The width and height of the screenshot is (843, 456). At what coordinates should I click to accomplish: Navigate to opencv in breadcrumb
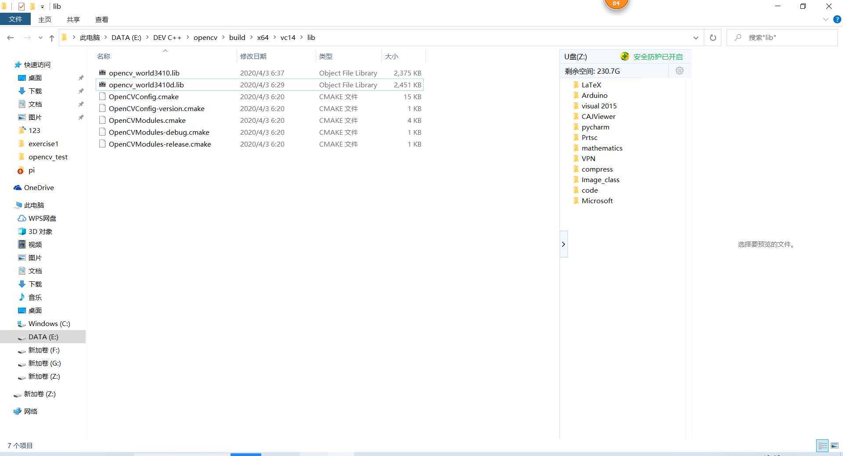205,38
